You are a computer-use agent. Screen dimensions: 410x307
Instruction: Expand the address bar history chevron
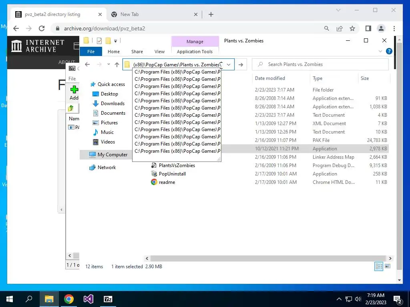pos(229,64)
